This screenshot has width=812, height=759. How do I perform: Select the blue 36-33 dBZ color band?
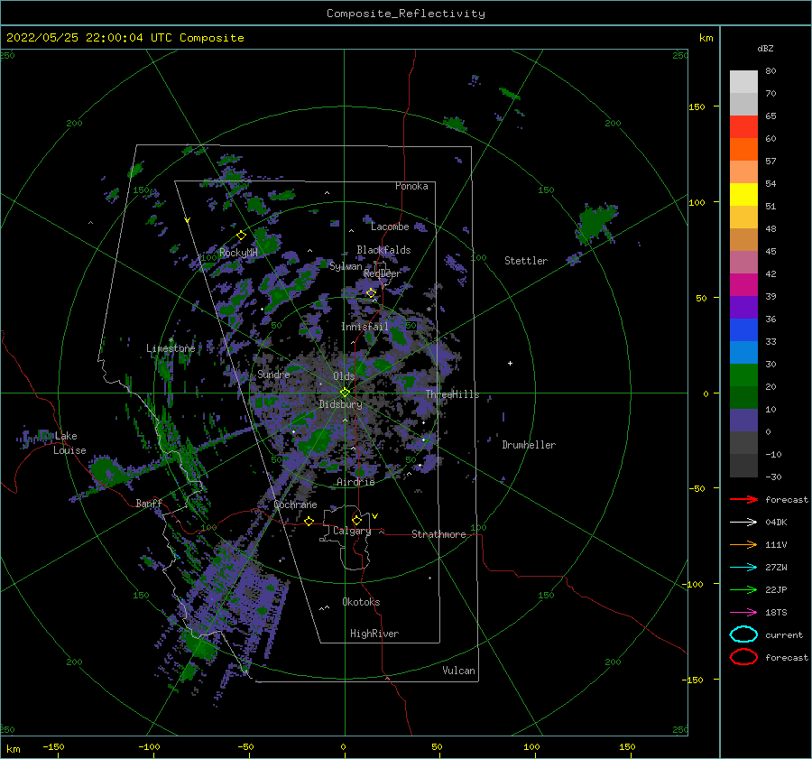(x=743, y=330)
